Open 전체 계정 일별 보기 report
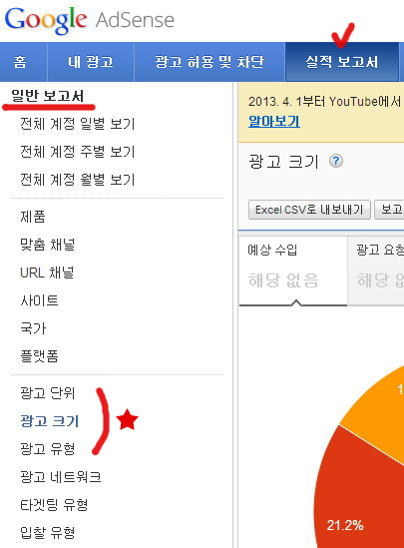 (78, 124)
